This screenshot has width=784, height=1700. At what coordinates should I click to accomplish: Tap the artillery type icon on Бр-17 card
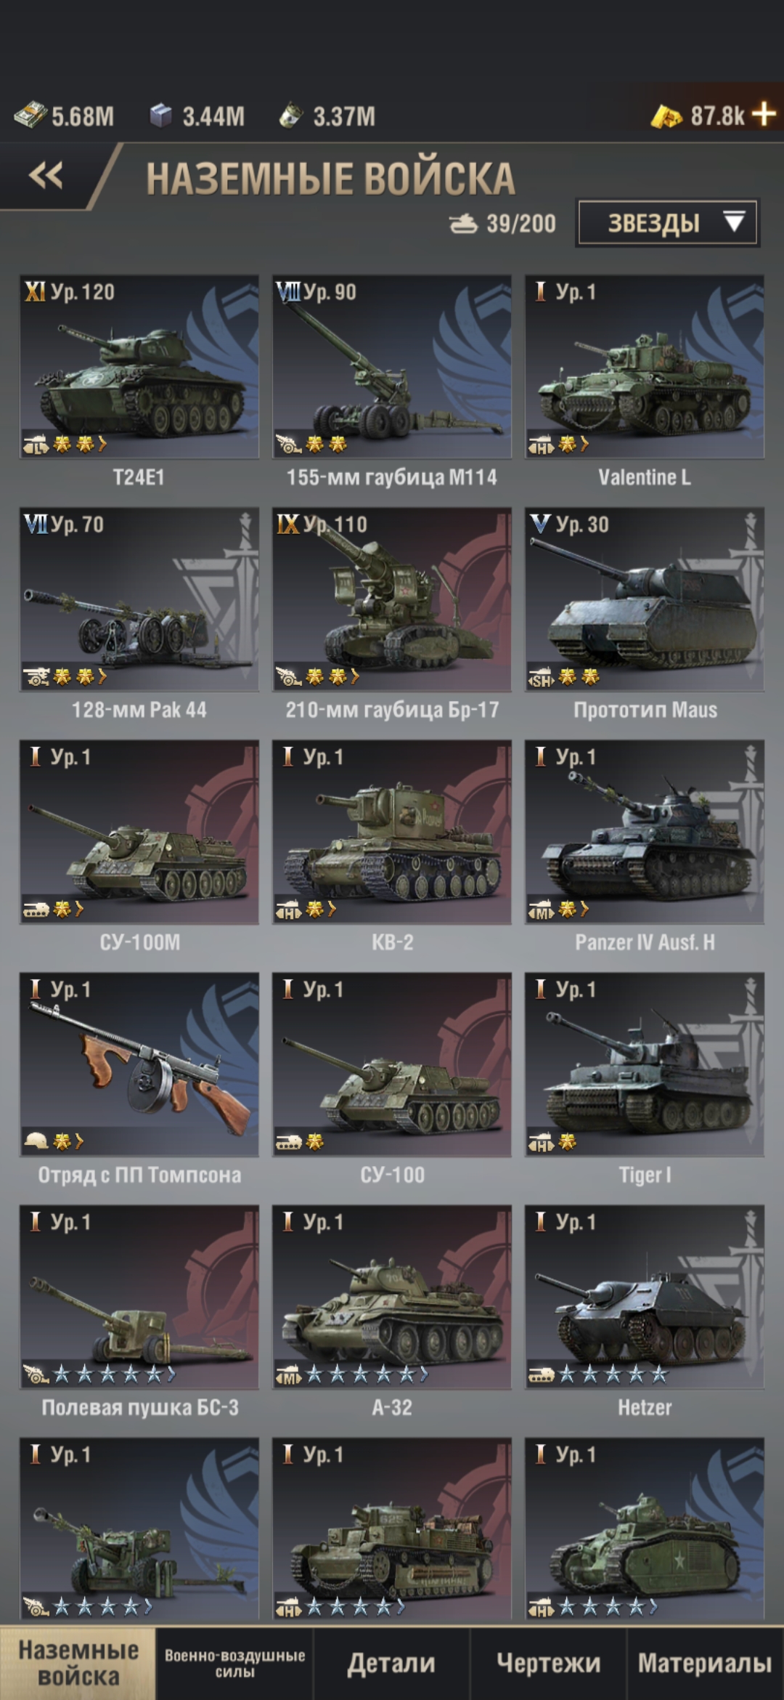pos(289,677)
